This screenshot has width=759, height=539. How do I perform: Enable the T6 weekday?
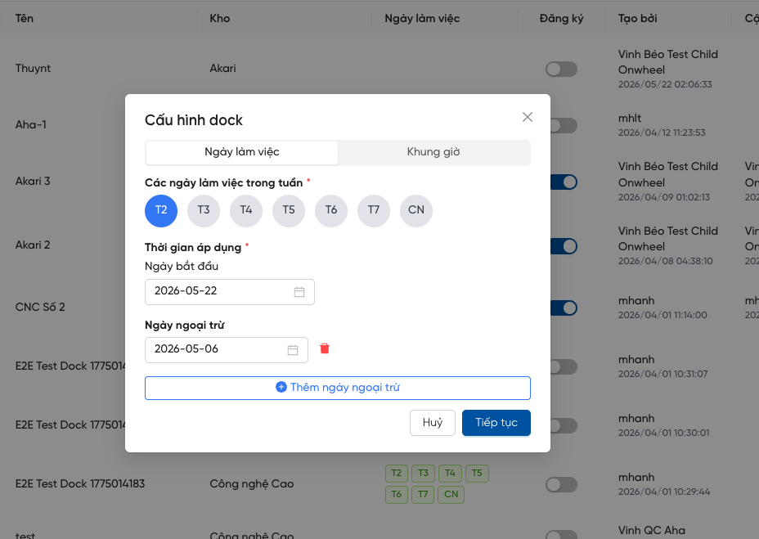coord(331,210)
